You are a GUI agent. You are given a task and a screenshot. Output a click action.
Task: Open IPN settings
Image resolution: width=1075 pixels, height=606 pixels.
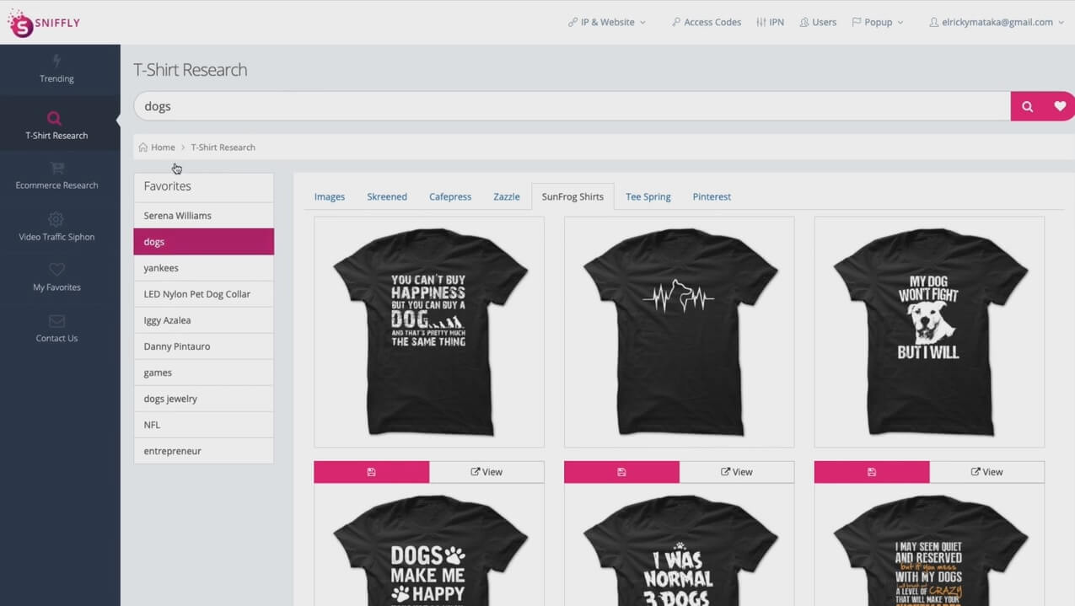tap(770, 22)
